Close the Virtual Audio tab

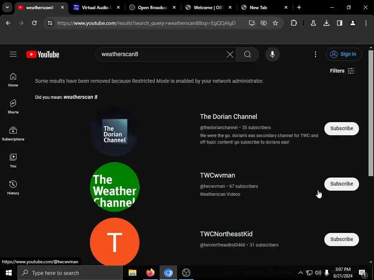point(118,7)
